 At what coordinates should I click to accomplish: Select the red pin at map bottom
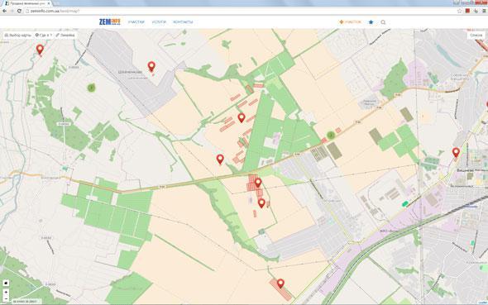[280, 284]
